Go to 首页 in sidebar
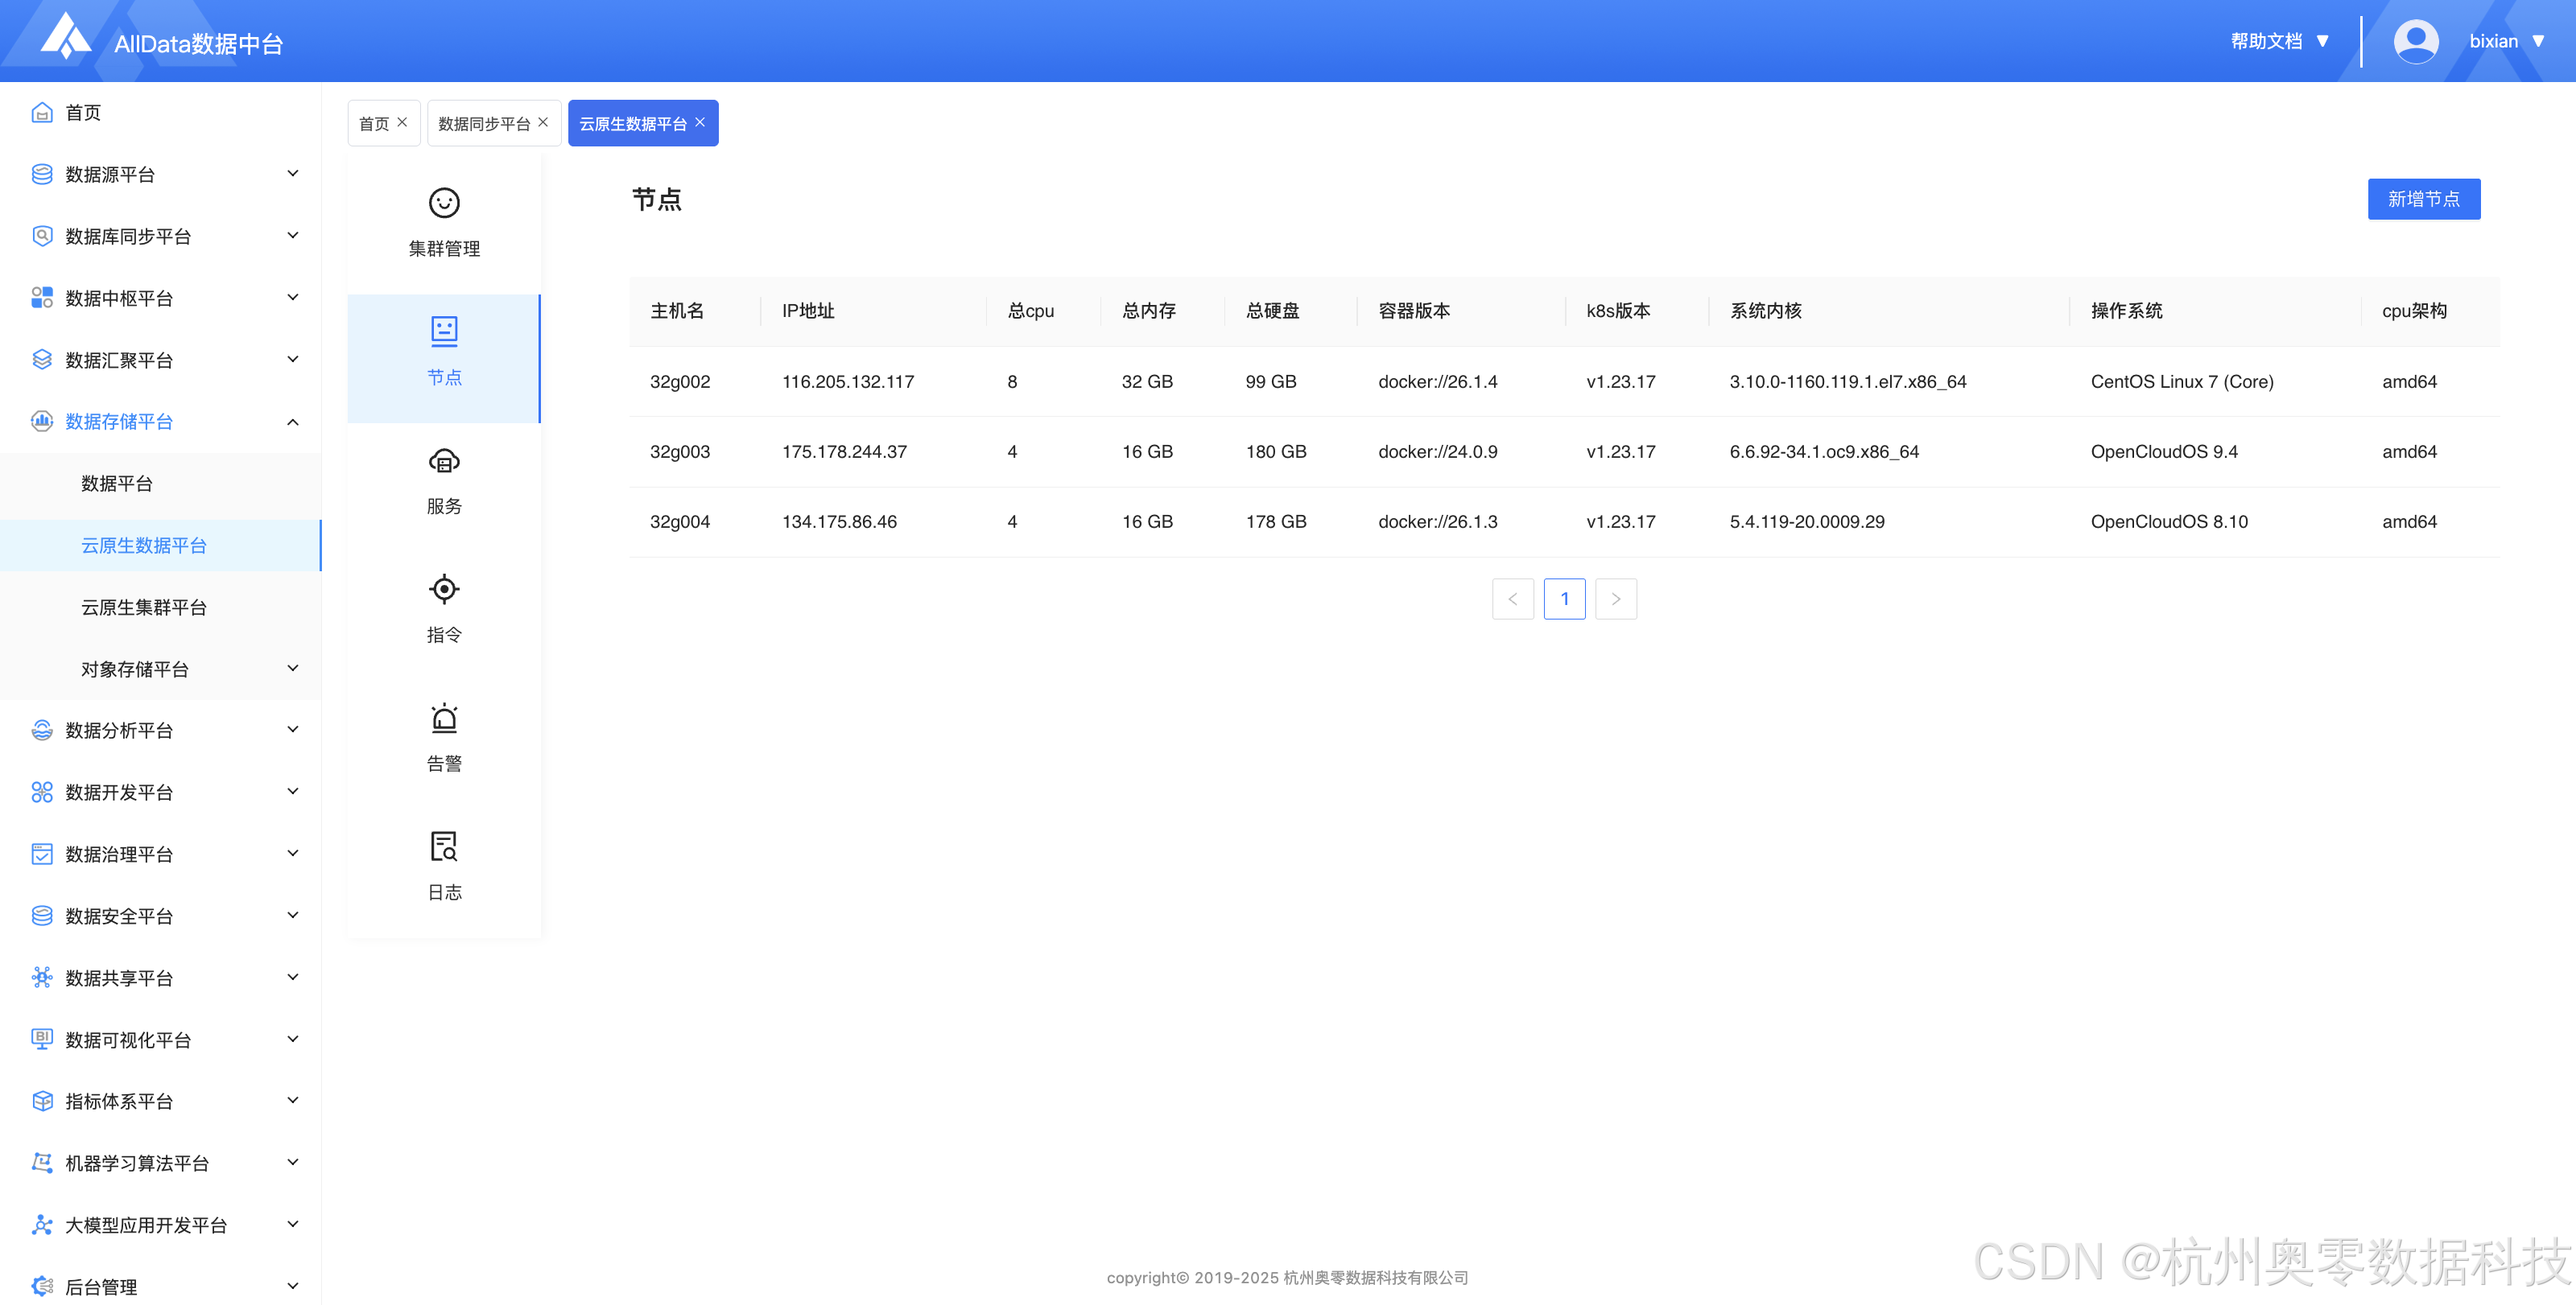 83,113
